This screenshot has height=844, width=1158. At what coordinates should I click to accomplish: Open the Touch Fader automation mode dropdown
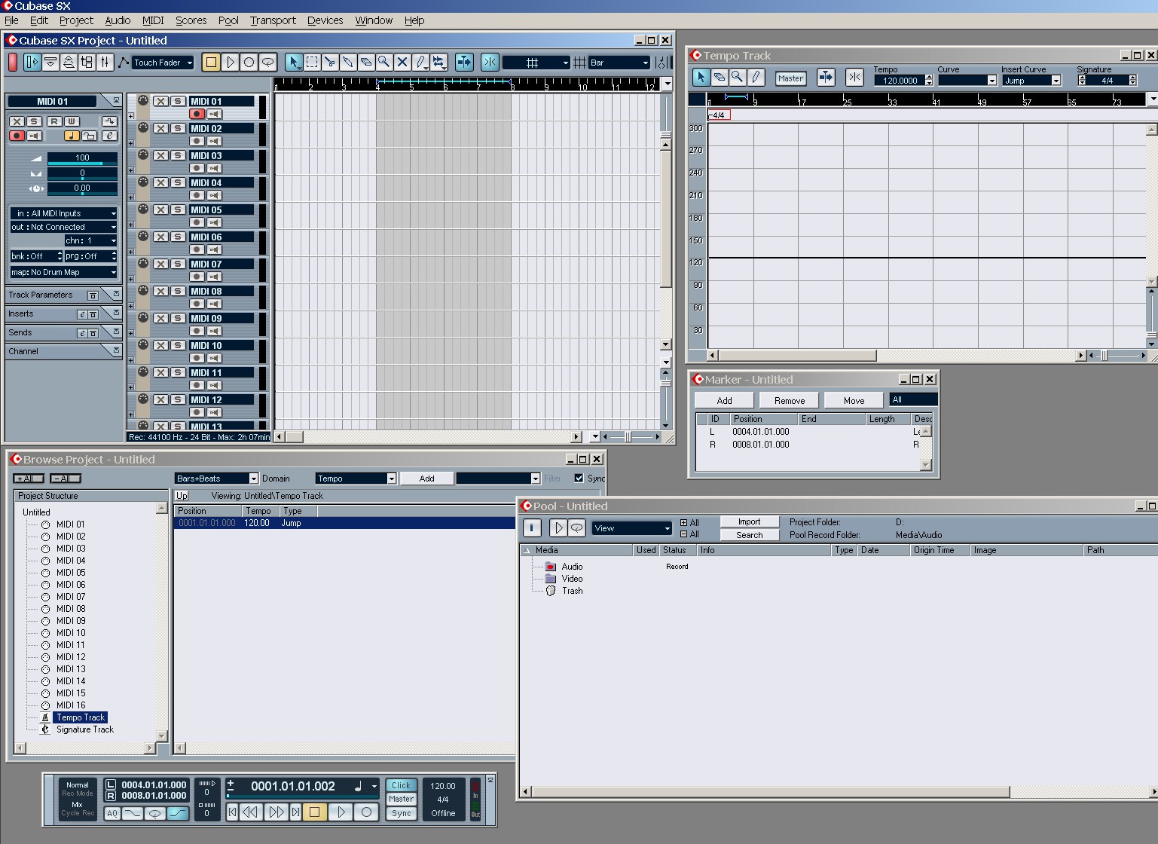click(x=163, y=63)
